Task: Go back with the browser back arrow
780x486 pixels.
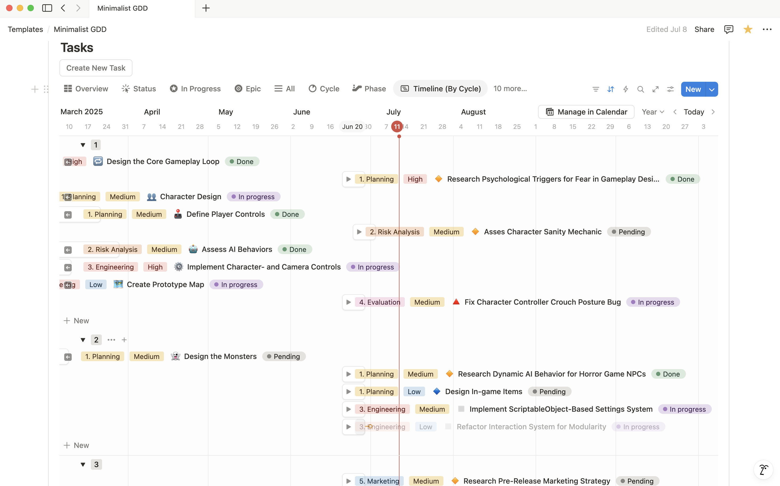Action: 63,8
